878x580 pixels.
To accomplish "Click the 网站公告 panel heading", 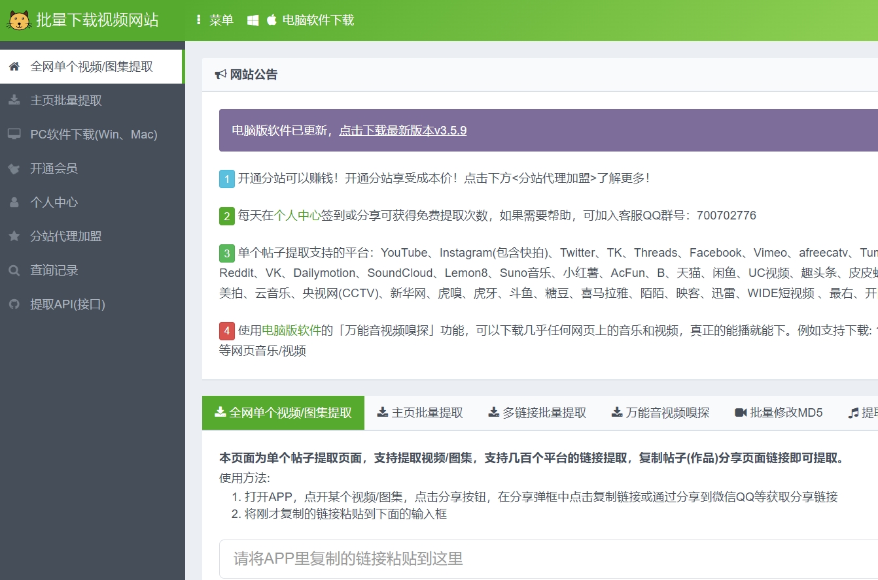I will tap(254, 74).
